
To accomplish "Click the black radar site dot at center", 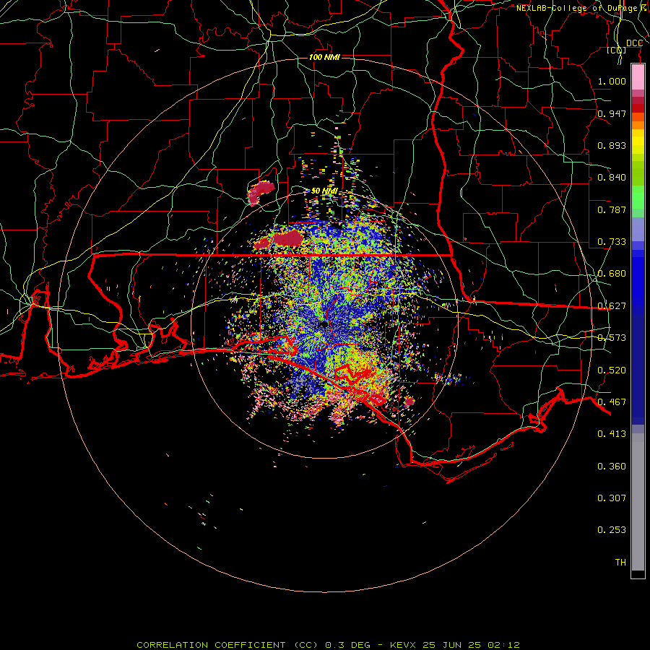I will 324,324.
